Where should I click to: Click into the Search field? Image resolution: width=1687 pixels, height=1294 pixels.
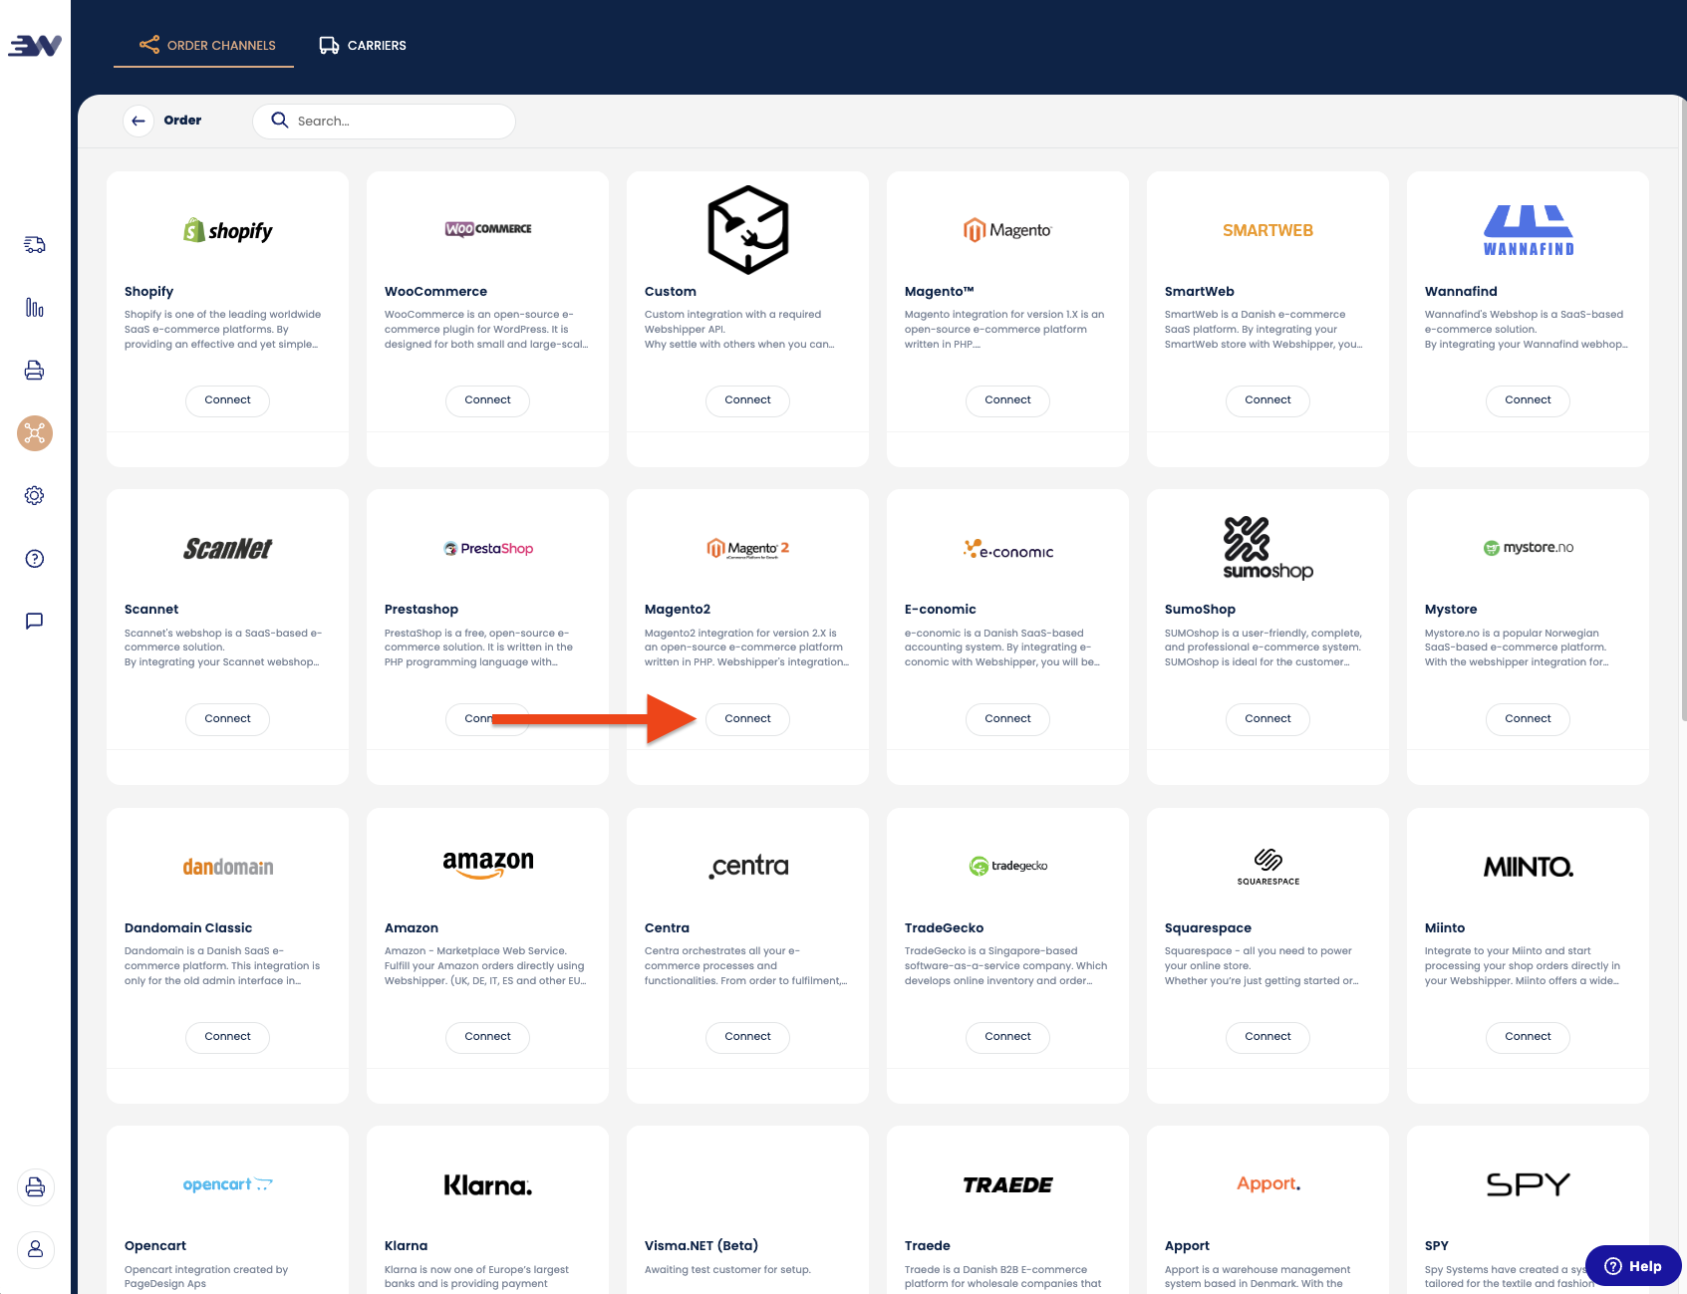pos(384,121)
